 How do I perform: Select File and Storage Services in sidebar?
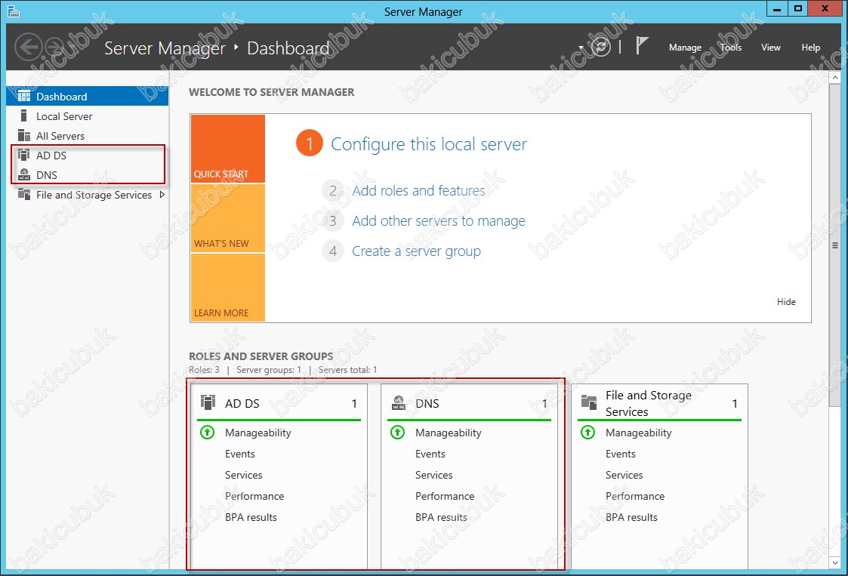88,195
